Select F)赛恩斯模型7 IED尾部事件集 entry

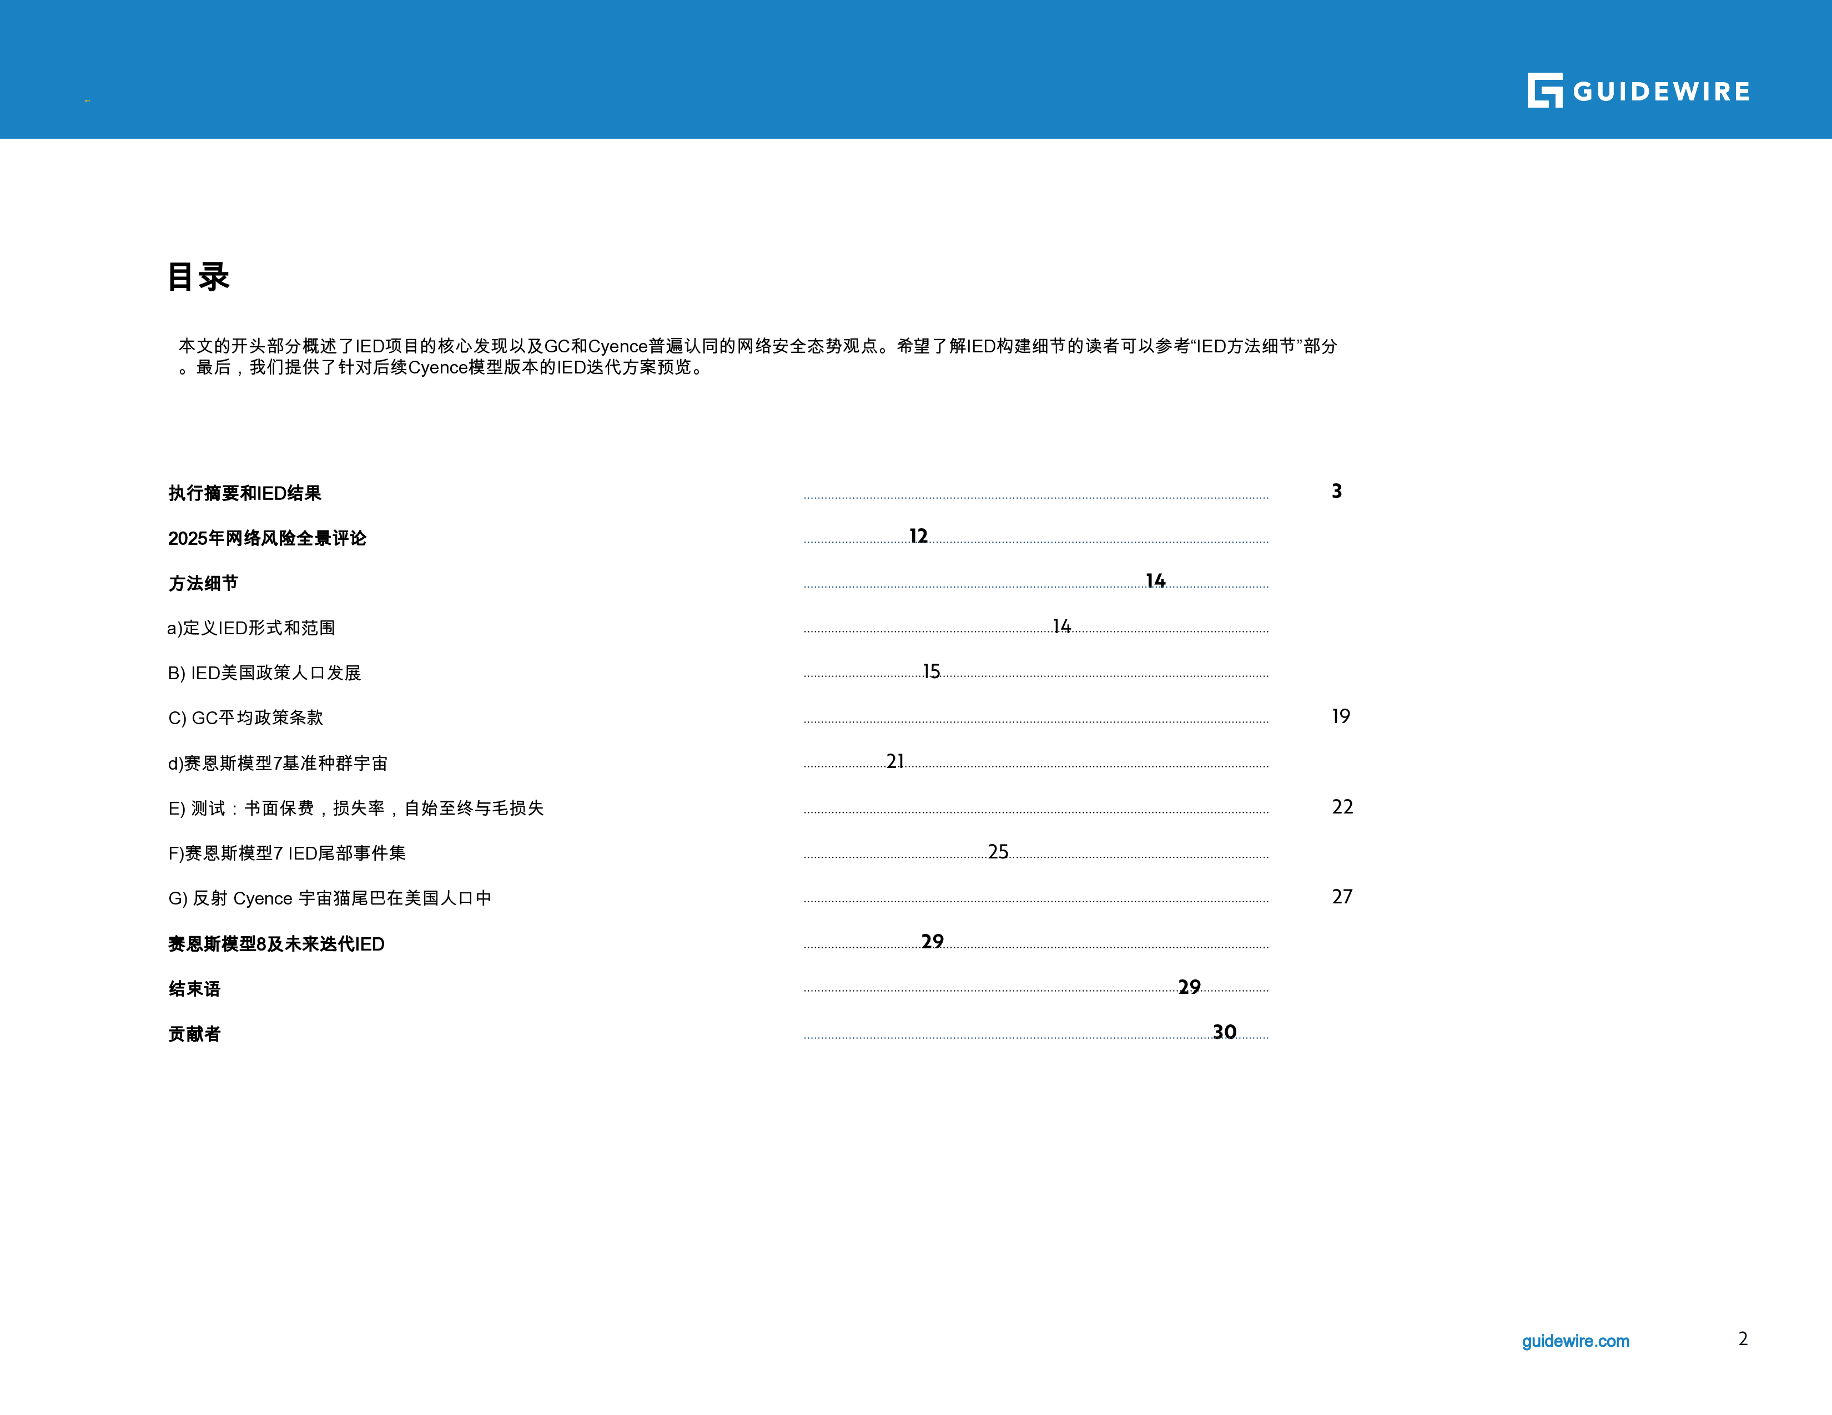click(x=287, y=853)
